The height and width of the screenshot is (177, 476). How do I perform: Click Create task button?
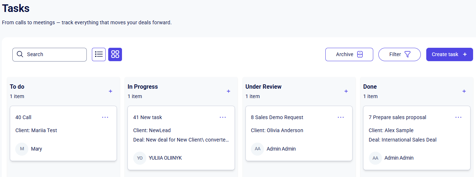tap(449, 54)
